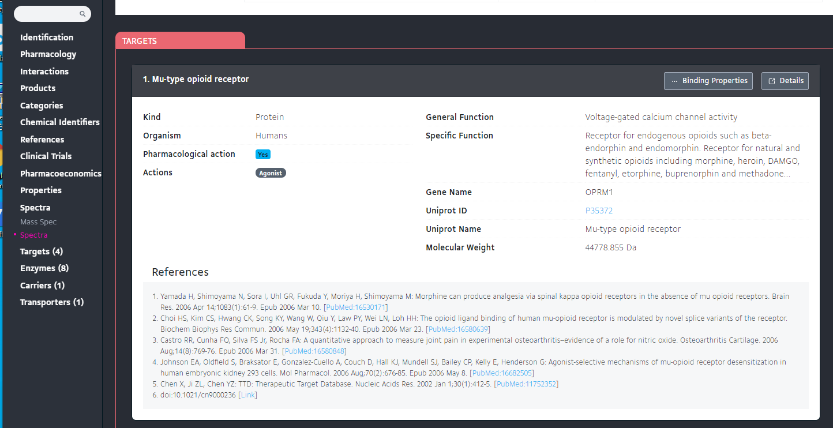Open the Transporters (1) sidebar entry
This screenshot has height=428, width=833.
pyautogui.click(x=52, y=302)
